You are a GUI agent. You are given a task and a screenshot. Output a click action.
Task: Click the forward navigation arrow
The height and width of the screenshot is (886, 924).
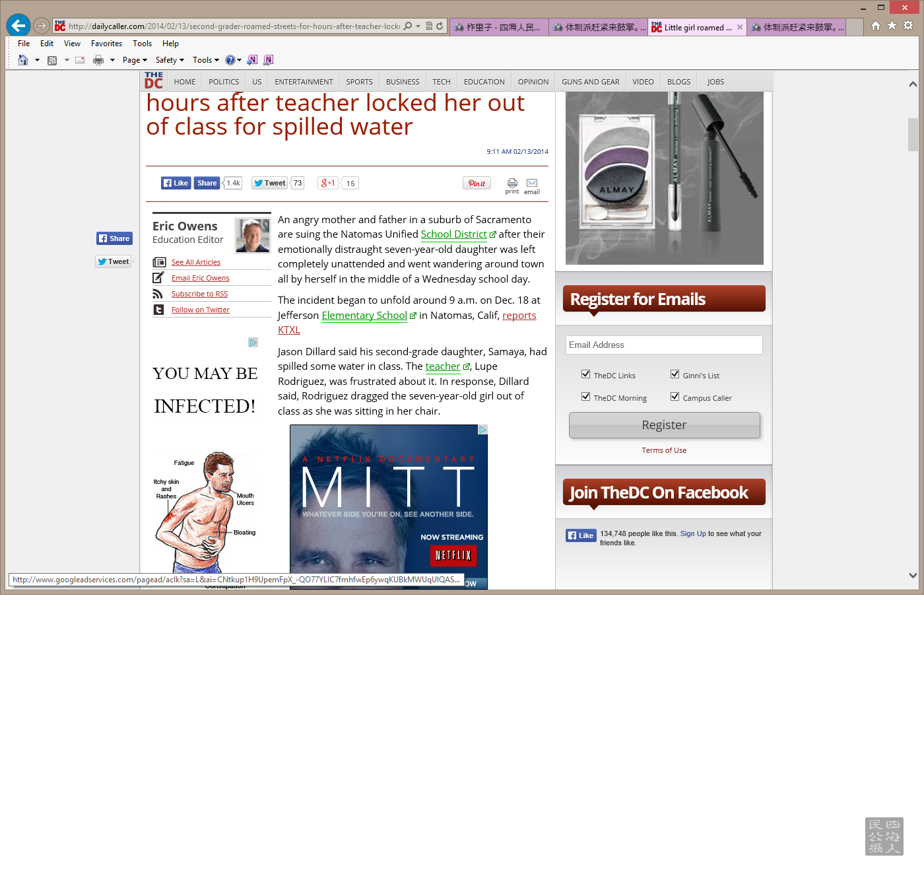pyautogui.click(x=42, y=26)
